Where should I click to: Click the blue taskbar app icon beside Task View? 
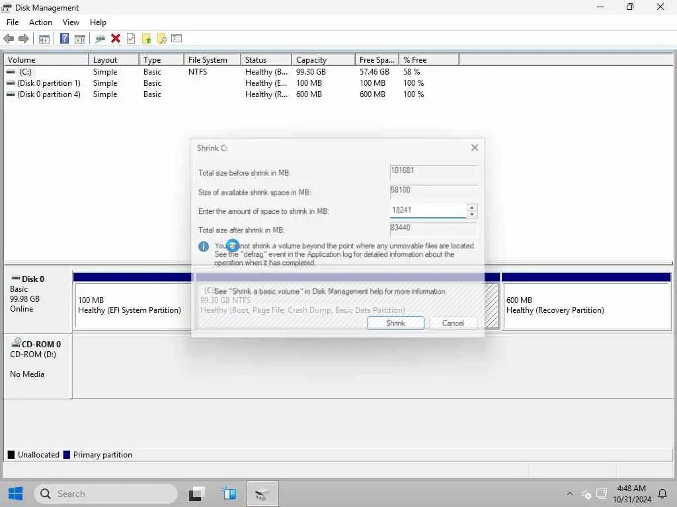(229, 494)
